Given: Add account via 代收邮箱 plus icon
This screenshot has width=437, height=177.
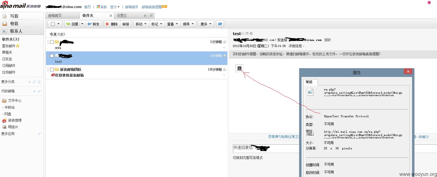Looking at the screenshot, I should pyautogui.click(x=34, y=91).
